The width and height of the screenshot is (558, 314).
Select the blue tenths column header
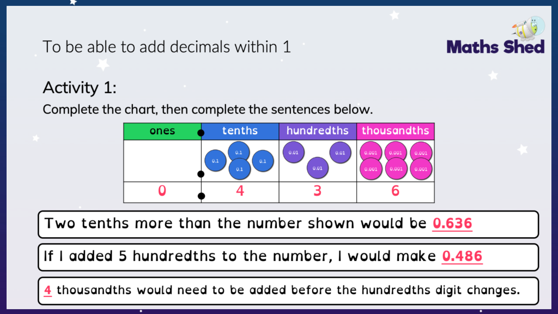tap(240, 131)
